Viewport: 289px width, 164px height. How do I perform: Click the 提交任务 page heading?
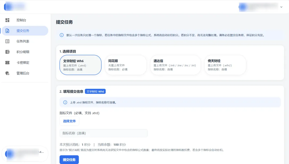tap(64, 22)
